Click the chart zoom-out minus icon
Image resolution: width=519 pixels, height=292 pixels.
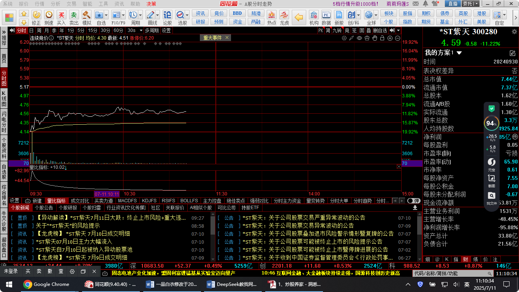397,38
